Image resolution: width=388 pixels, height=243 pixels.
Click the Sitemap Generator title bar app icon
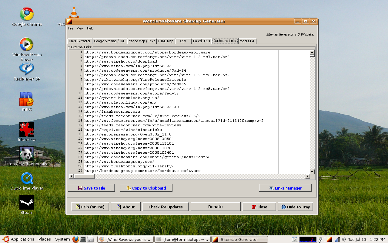70,21
